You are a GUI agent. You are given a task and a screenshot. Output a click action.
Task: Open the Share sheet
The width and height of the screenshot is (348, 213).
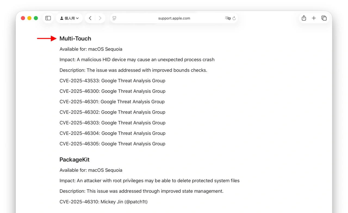(304, 18)
